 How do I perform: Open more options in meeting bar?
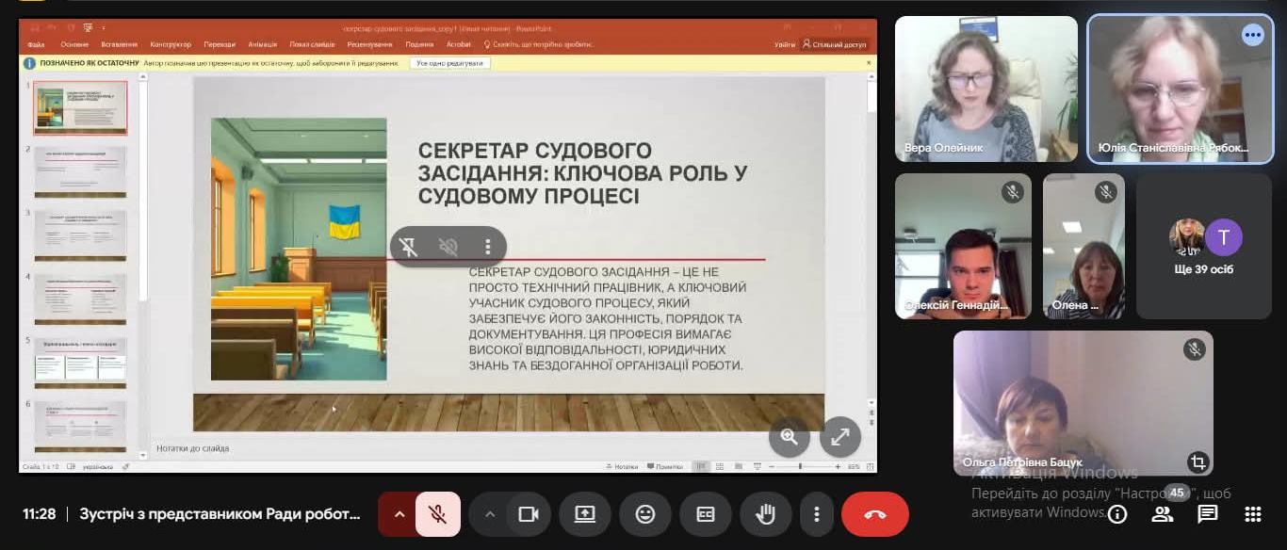pos(816,514)
